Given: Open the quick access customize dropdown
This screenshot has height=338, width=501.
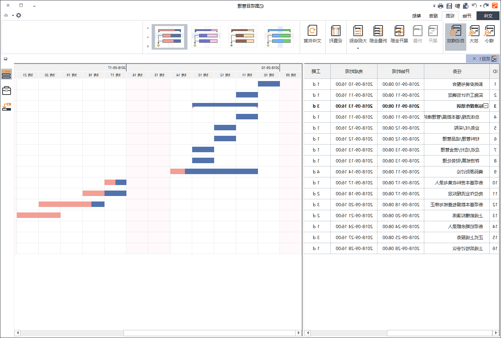Looking at the screenshot, I should click(x=434, y=6).
